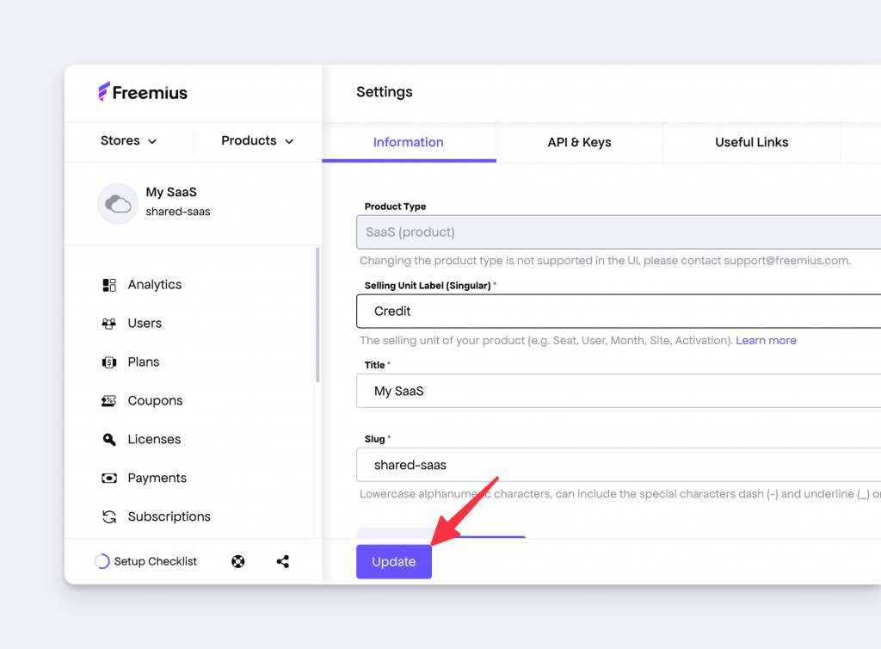Open the Subscriptions recurring icon
Screen dimensions: 881x649
tap(109, 516)
